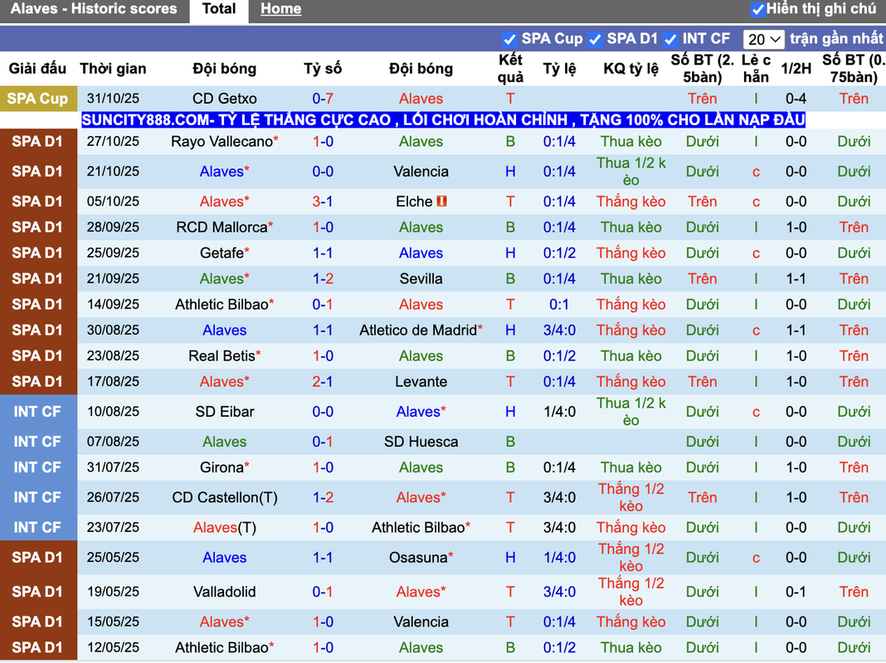
Task: Click the 1-2 score against Sevilla
Action: click(323, 278)
